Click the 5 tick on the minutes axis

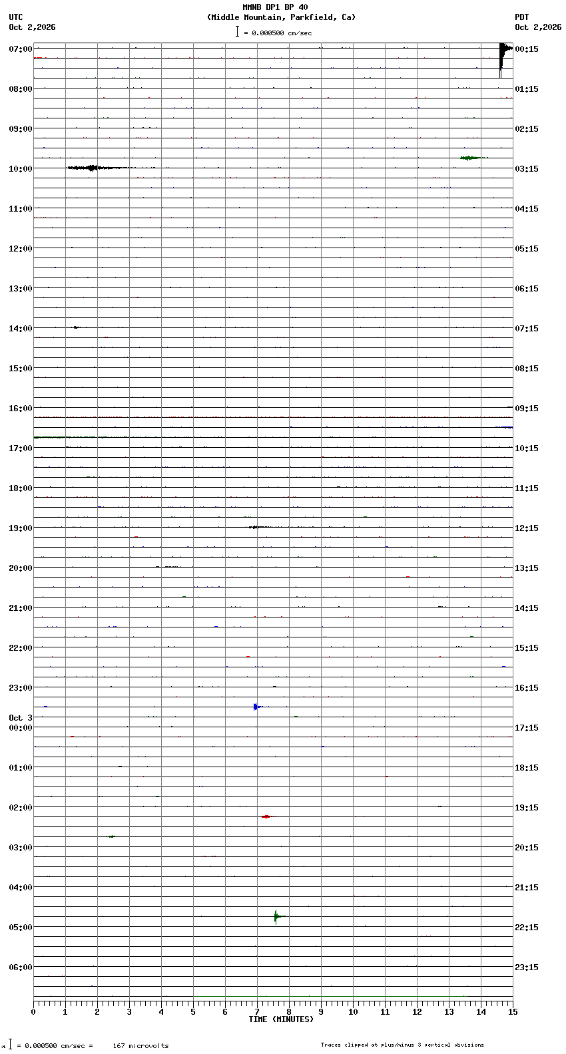coord(193,1012)
